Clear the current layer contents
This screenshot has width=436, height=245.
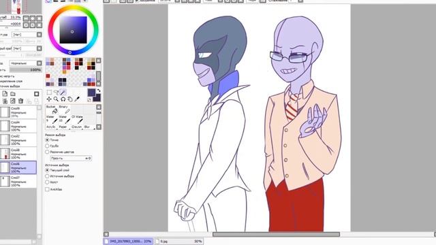tap(13, 101)
